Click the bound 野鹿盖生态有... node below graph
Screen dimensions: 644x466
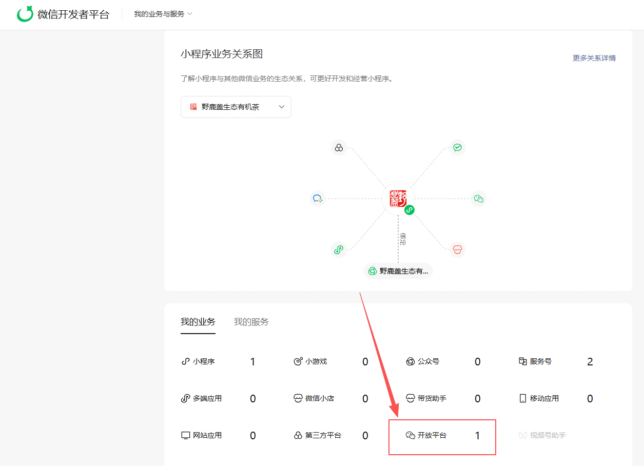pyautogui.click(x=398, y=271)
